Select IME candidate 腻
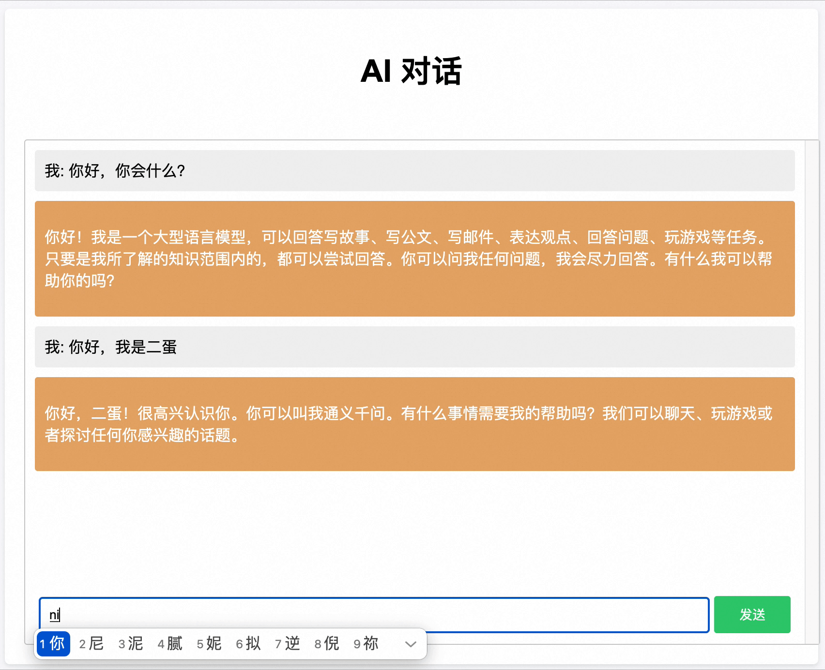Viewport: 825px width, 670px height. point(170,644)
